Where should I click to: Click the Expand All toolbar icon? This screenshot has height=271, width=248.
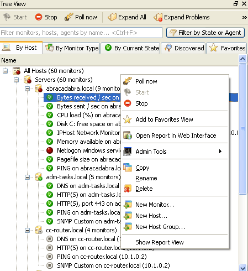(x=112, y=17)
